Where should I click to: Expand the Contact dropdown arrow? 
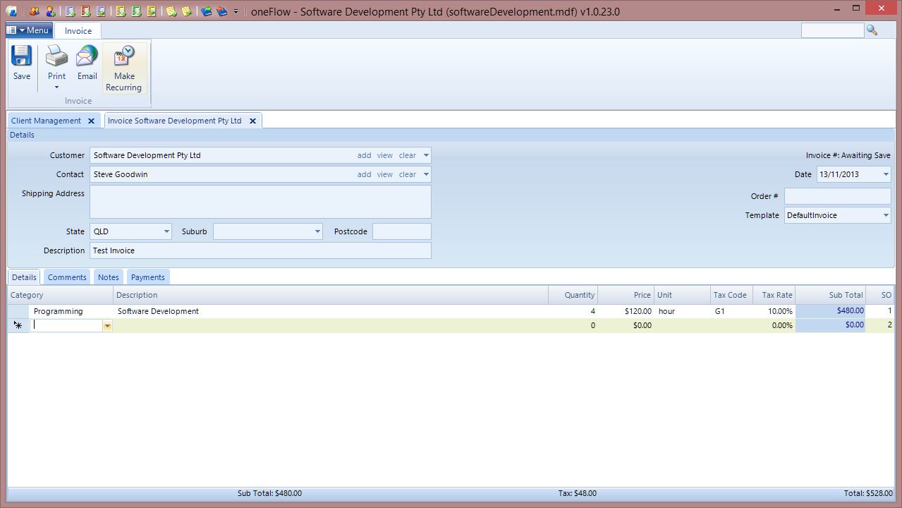426,174
